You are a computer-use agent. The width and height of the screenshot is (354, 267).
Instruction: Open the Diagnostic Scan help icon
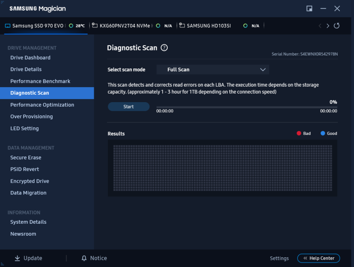(164, 48)
